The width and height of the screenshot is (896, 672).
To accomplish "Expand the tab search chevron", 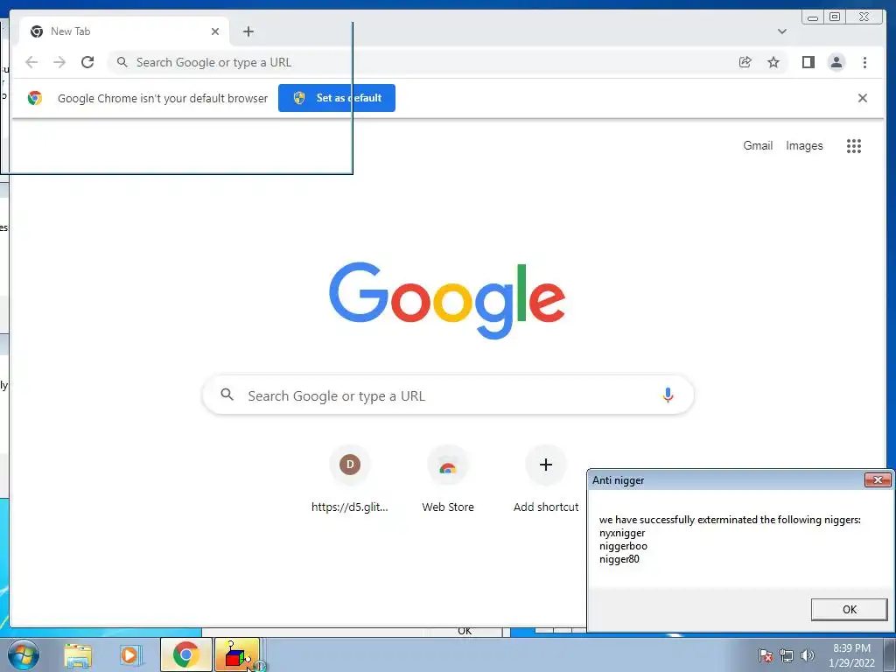I will tap(782, 31).
